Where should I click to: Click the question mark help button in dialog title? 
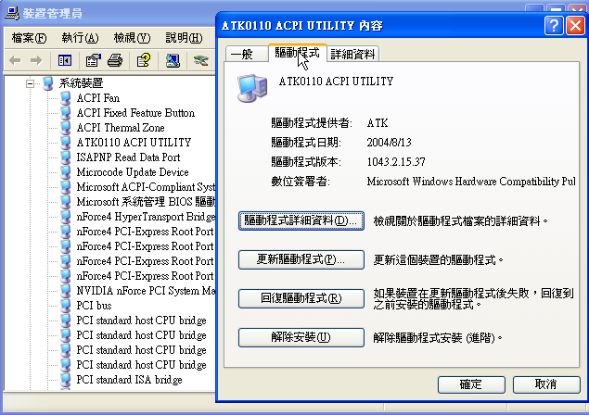pos(554,26)
